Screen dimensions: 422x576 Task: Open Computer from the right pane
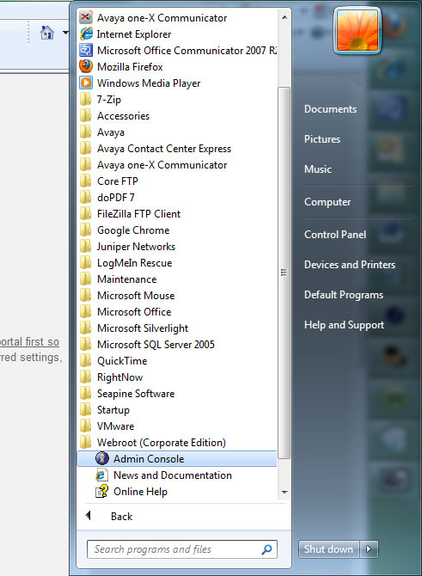click(x=327, y=202)
